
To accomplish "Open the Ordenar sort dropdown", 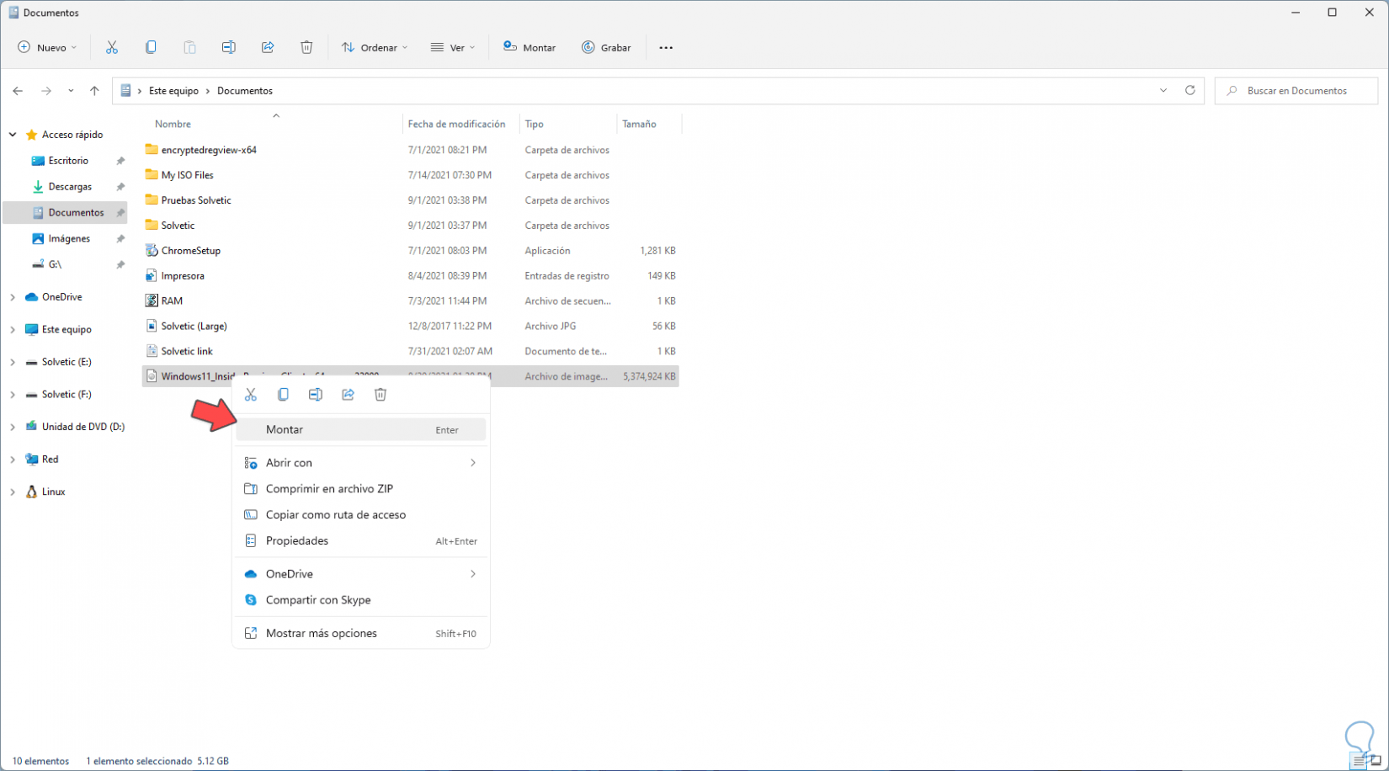I will pyautogui.click(x=374, y=48).
